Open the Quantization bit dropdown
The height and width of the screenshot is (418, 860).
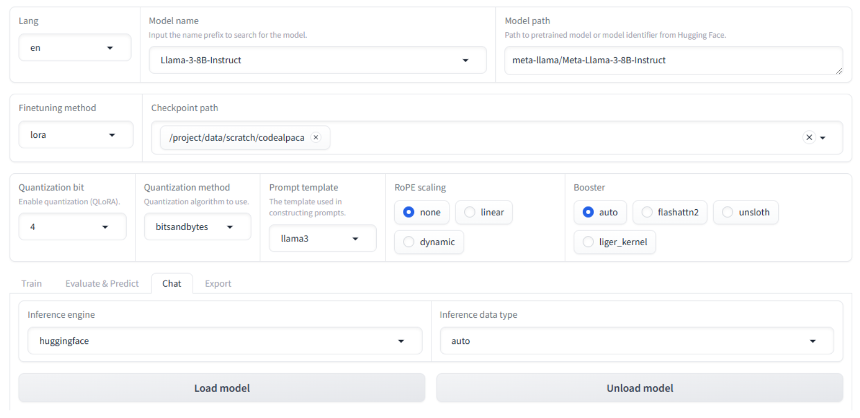(x=72, y=227)
